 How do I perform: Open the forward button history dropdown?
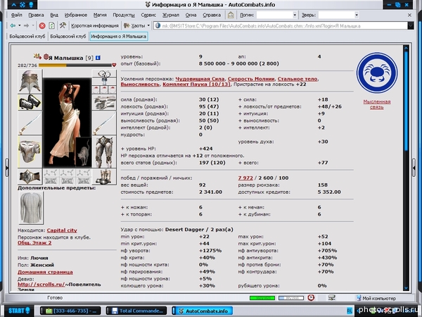click(33, 25)
